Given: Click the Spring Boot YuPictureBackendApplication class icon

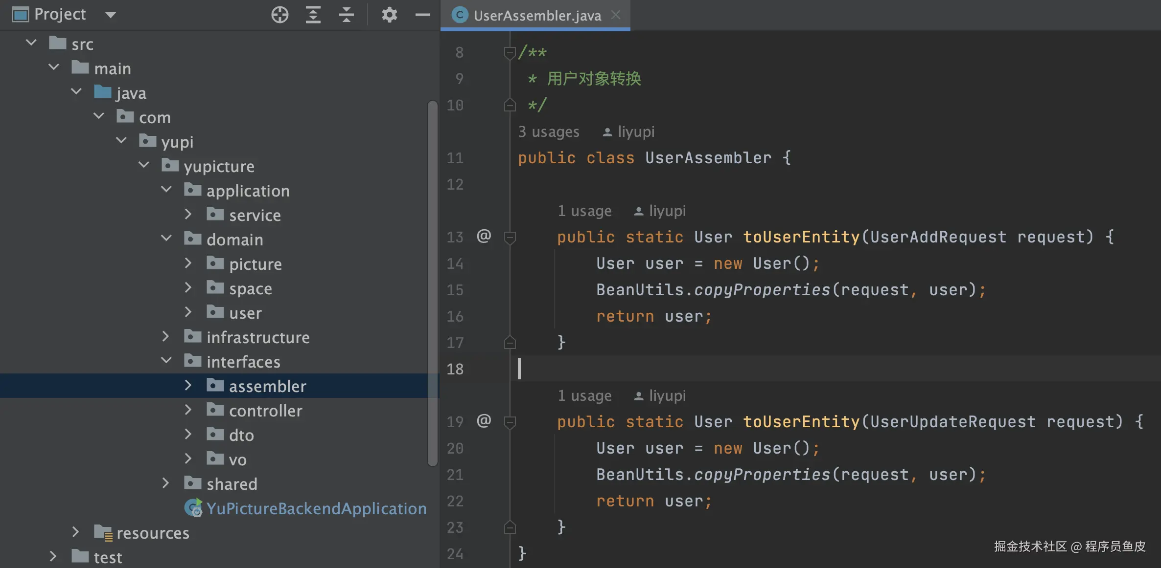Looking at the screenshot, I should tap(193, 508).
